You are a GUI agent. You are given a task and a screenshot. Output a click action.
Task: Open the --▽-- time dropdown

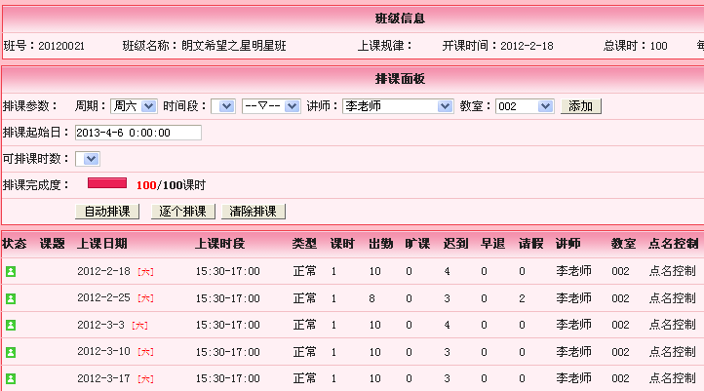[271, 106]
